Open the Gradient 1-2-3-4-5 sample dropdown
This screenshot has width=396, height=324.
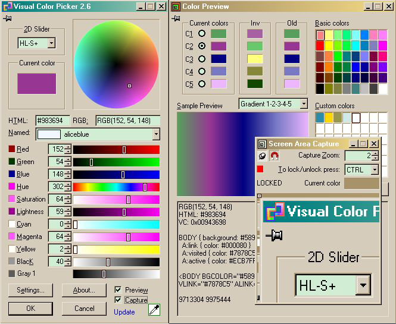coord(304,103)
